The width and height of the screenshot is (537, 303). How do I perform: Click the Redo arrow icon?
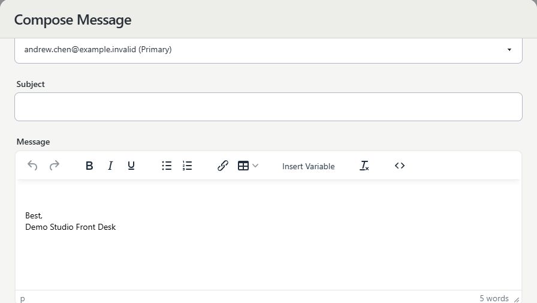click(55, 166)
